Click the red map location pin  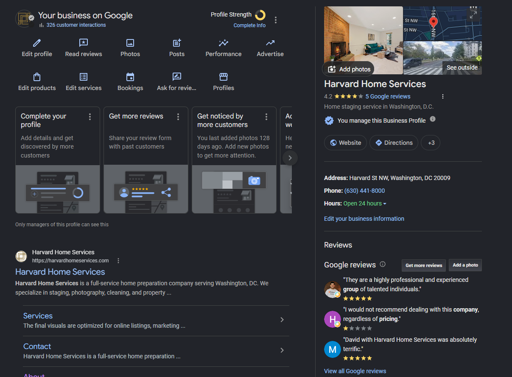click(x=433, y=22)
